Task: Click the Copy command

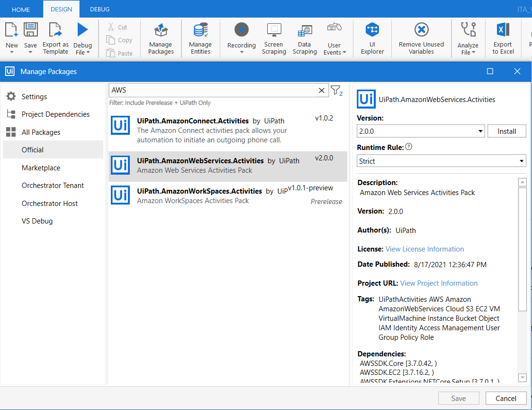Action: [119, 40]
